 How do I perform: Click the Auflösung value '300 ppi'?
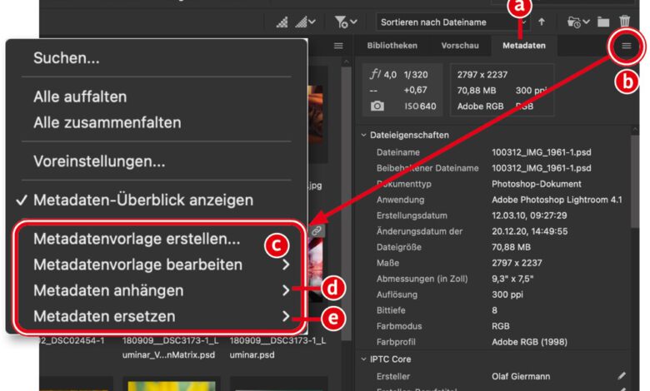coord(507,294)
